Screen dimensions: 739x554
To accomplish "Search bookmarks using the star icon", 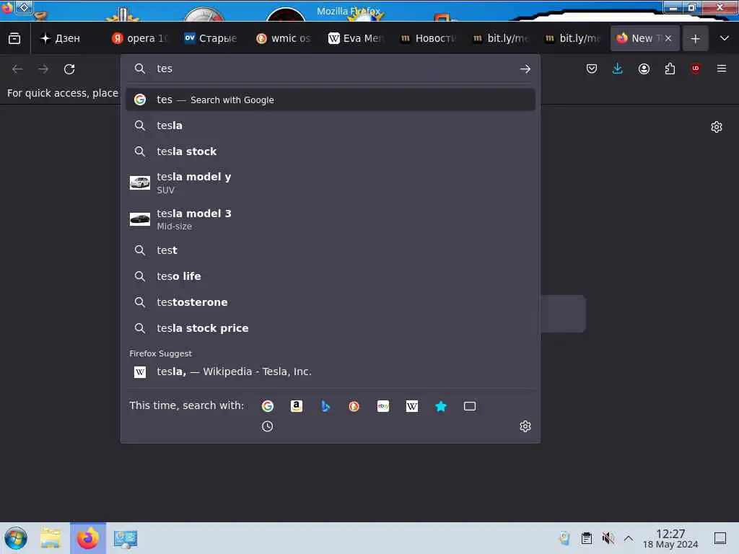I will (x=441, y=406).
